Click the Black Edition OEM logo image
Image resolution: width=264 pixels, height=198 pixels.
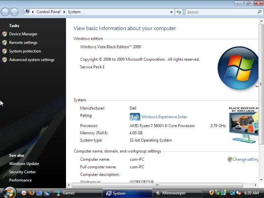tap(244, 125)
